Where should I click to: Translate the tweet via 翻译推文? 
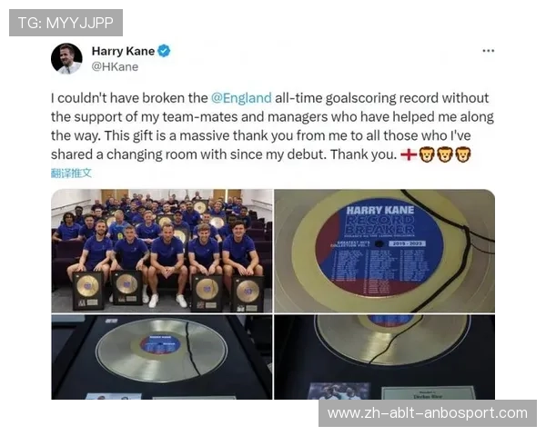click(71, 173)
